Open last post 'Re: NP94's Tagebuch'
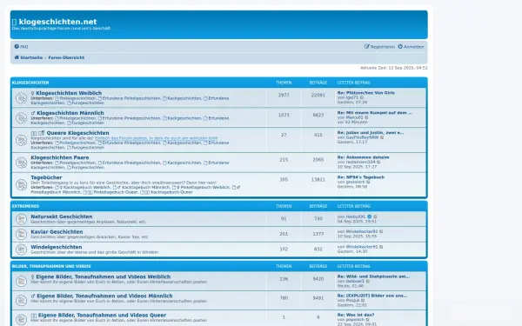This screenshot has height=326, width=522. pos(361,177)
